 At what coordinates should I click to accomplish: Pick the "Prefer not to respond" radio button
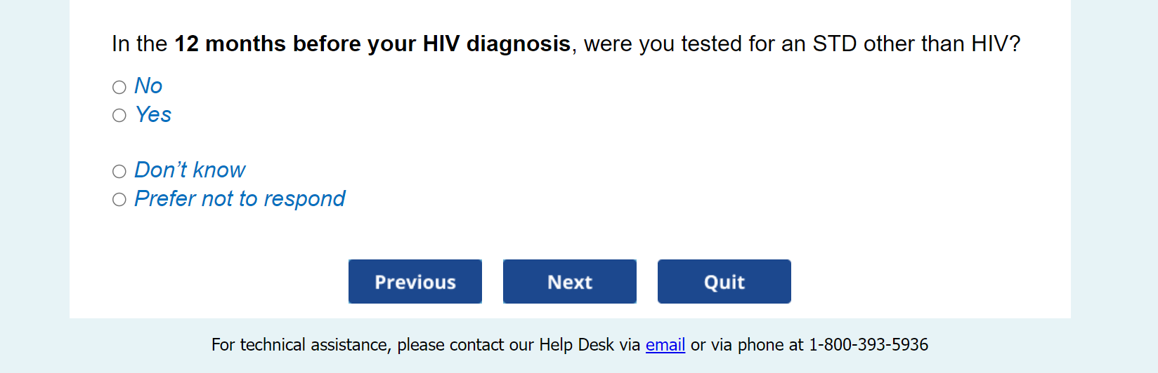point(119,200)
